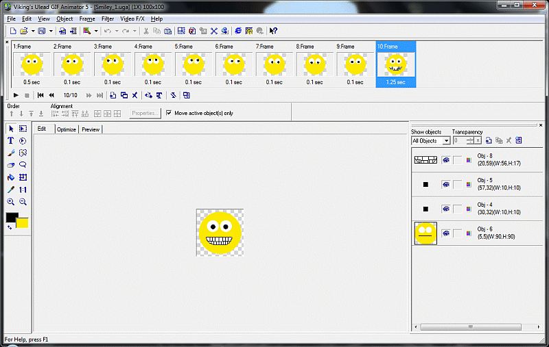Hide Obj - 8 using eye icon
The width and height of the screenshot is (549, 347).
[446, 159]
